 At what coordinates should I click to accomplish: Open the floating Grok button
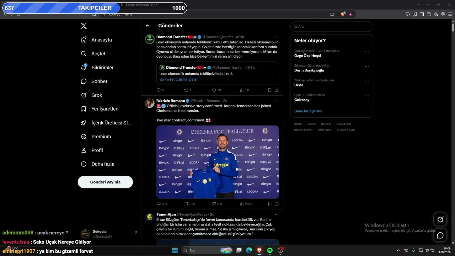(x=440, y=220)
